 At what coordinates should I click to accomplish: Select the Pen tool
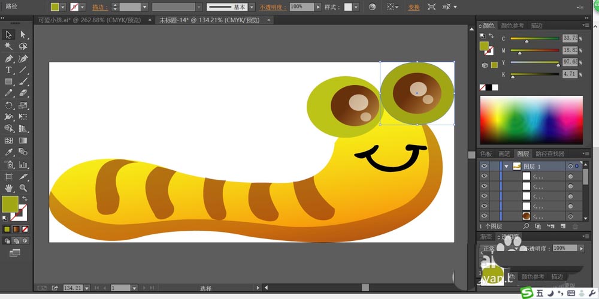(x=8, y=59)
